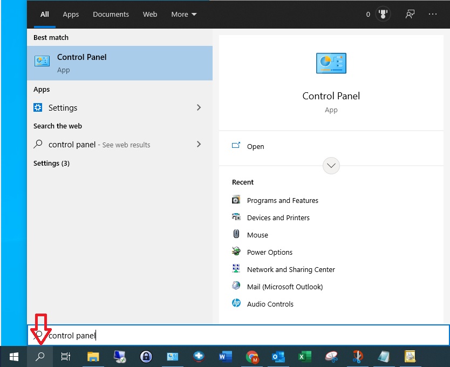Viewport: 450px width, 367px height.
Task: Click the large Control Panel preview icon
Action: click(331, 63)
